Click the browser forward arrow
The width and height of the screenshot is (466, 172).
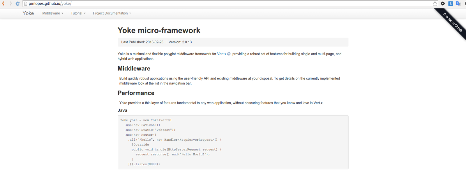pyautogui.click(x=10, y=3)
